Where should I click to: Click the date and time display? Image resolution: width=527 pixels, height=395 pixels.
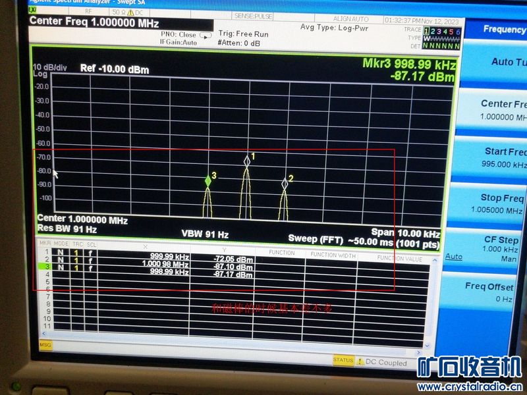coord(422,21)
